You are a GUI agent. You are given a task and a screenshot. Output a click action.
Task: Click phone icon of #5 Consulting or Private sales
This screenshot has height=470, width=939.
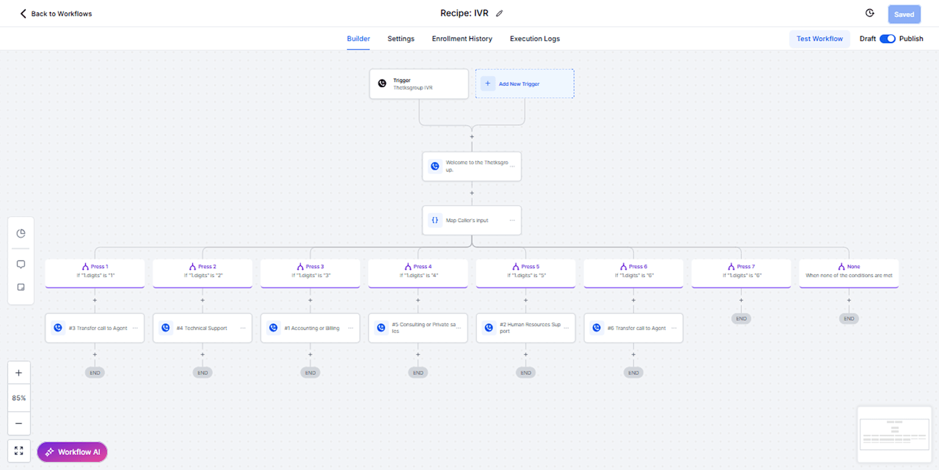[x=381, y=328]
